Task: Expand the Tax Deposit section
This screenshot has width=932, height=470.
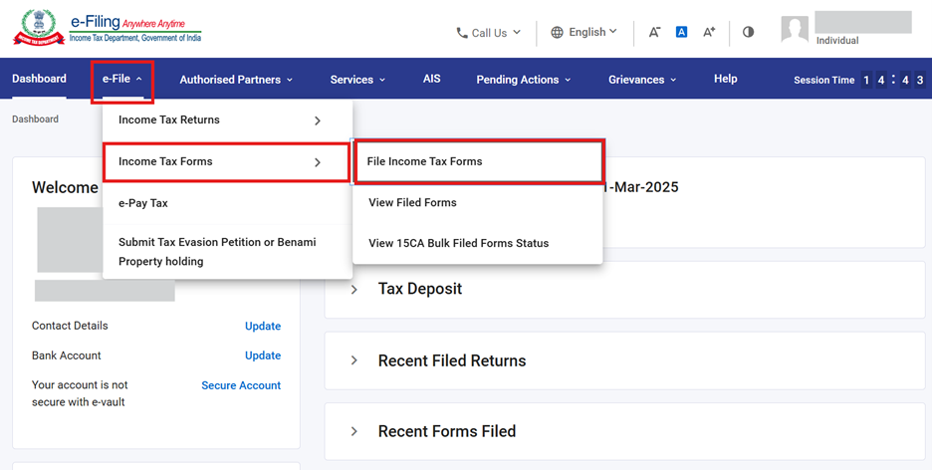Action: 354,290
